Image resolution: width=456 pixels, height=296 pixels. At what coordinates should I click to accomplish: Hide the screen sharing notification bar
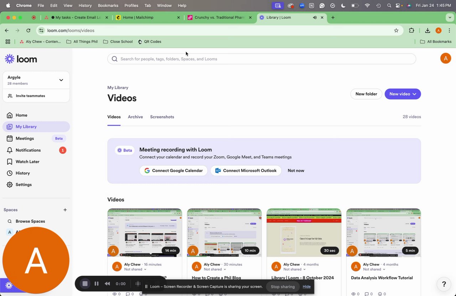[x=307, y=286]
